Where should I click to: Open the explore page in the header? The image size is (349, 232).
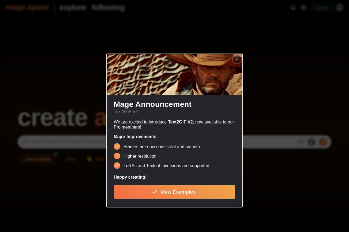coord(73,8)
